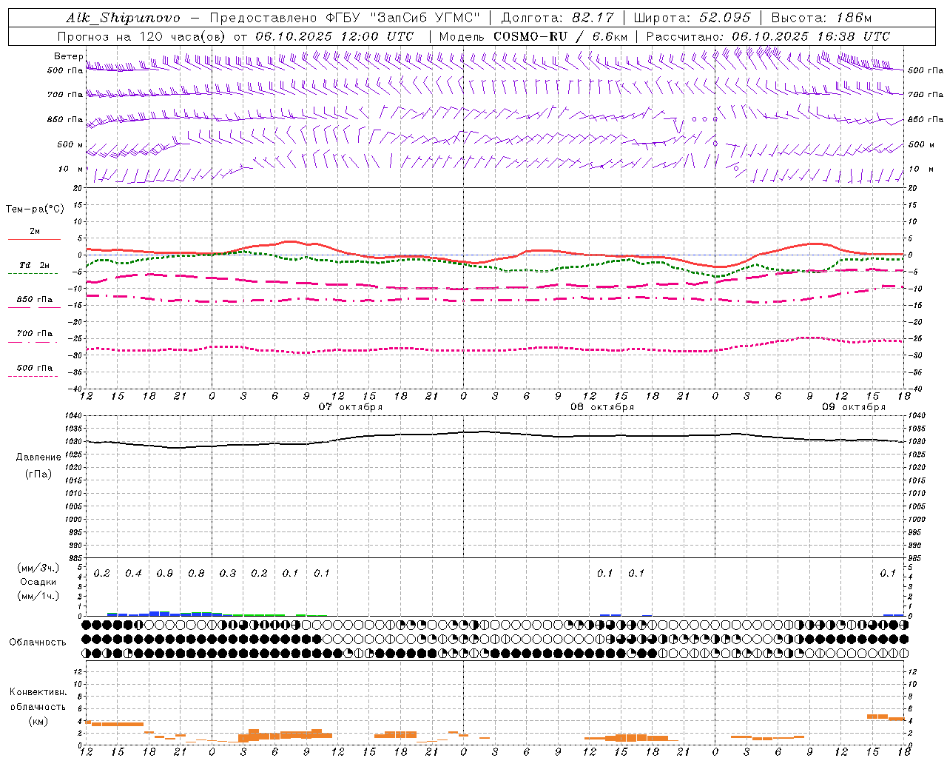Click the 0.9 precipitation value
The height and width of the screenshot is (758, 947).
pos(165,573)
